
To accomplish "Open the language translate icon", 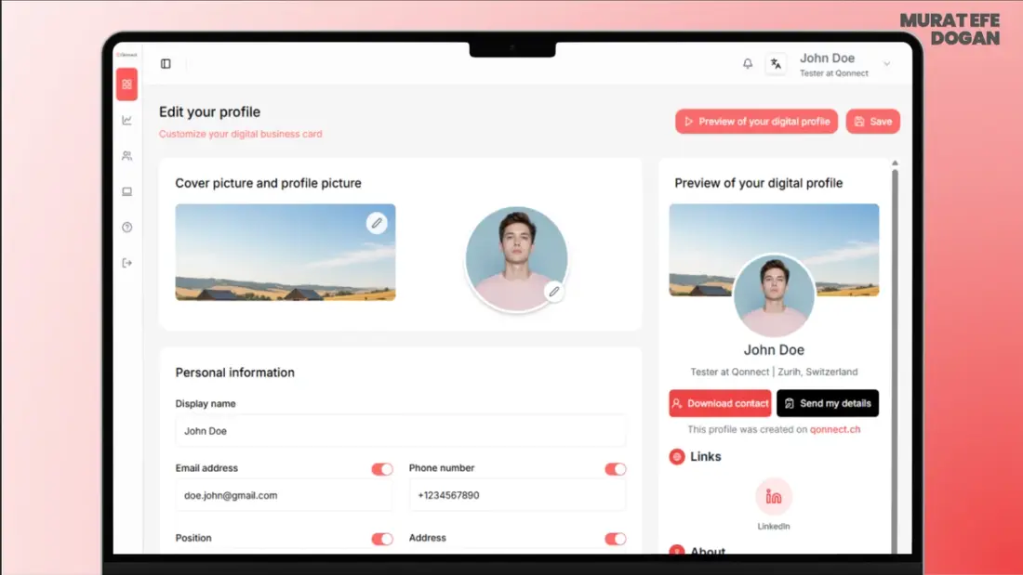I will (x=776, y=64).
